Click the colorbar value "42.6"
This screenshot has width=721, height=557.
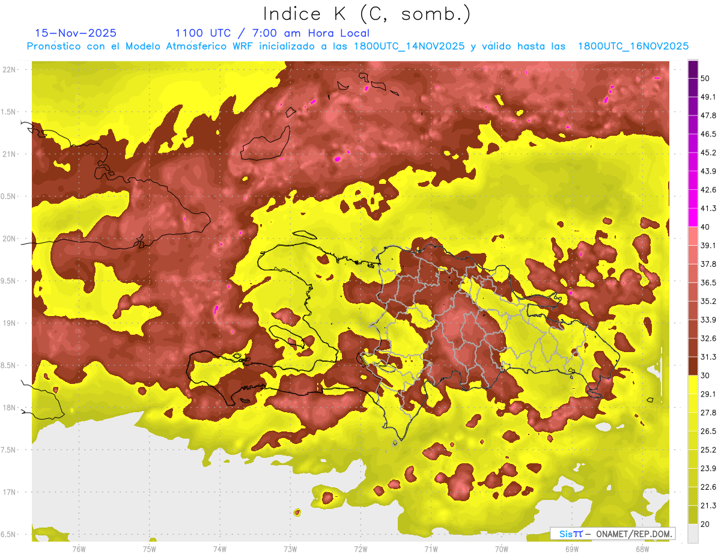(x=708, y=190)
